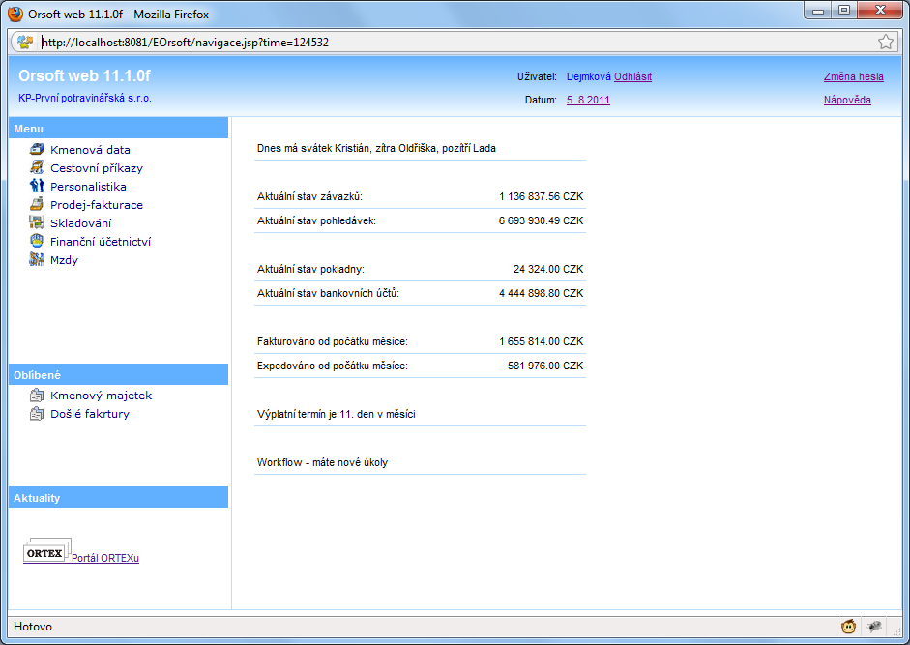
Task: Click the Skladování icon
Action: pos(37,223)
